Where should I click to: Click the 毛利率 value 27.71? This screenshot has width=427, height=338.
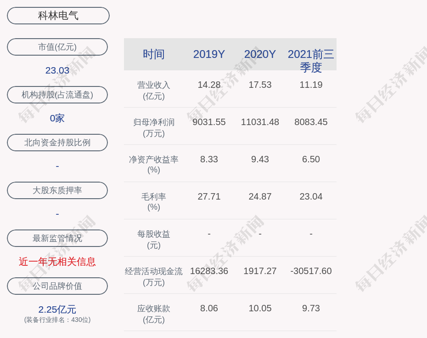[x=209, y=196]
